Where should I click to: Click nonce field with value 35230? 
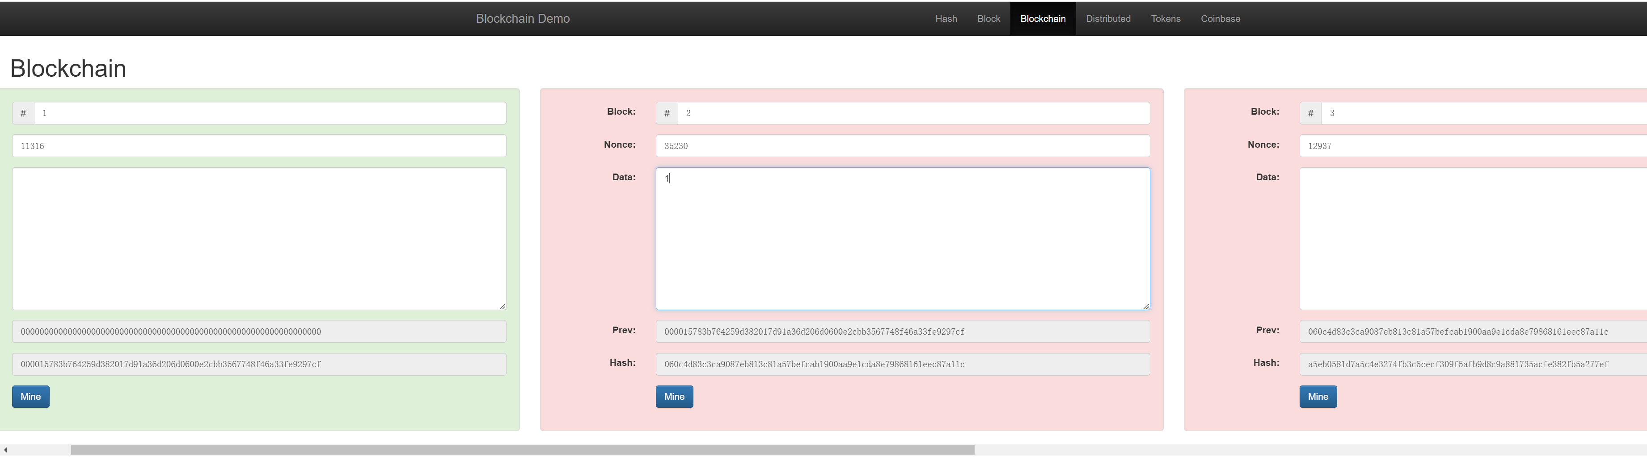point(902,145)
